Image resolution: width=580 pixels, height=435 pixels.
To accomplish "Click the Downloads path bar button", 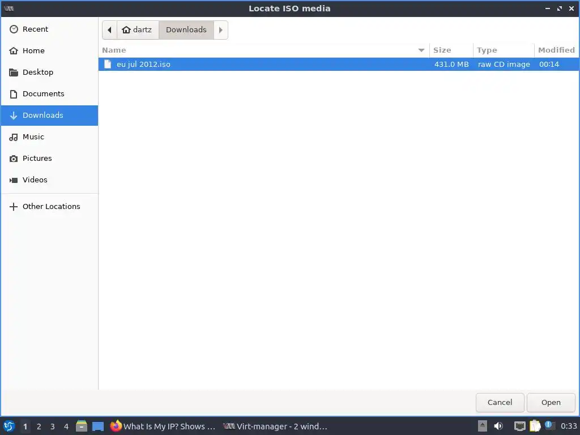I will pyautogui.click(x=186, y=30).
